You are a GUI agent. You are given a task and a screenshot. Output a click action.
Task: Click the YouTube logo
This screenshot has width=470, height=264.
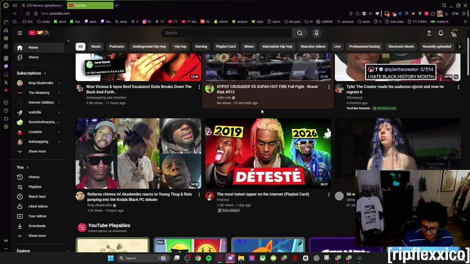(x=39, y=33)
